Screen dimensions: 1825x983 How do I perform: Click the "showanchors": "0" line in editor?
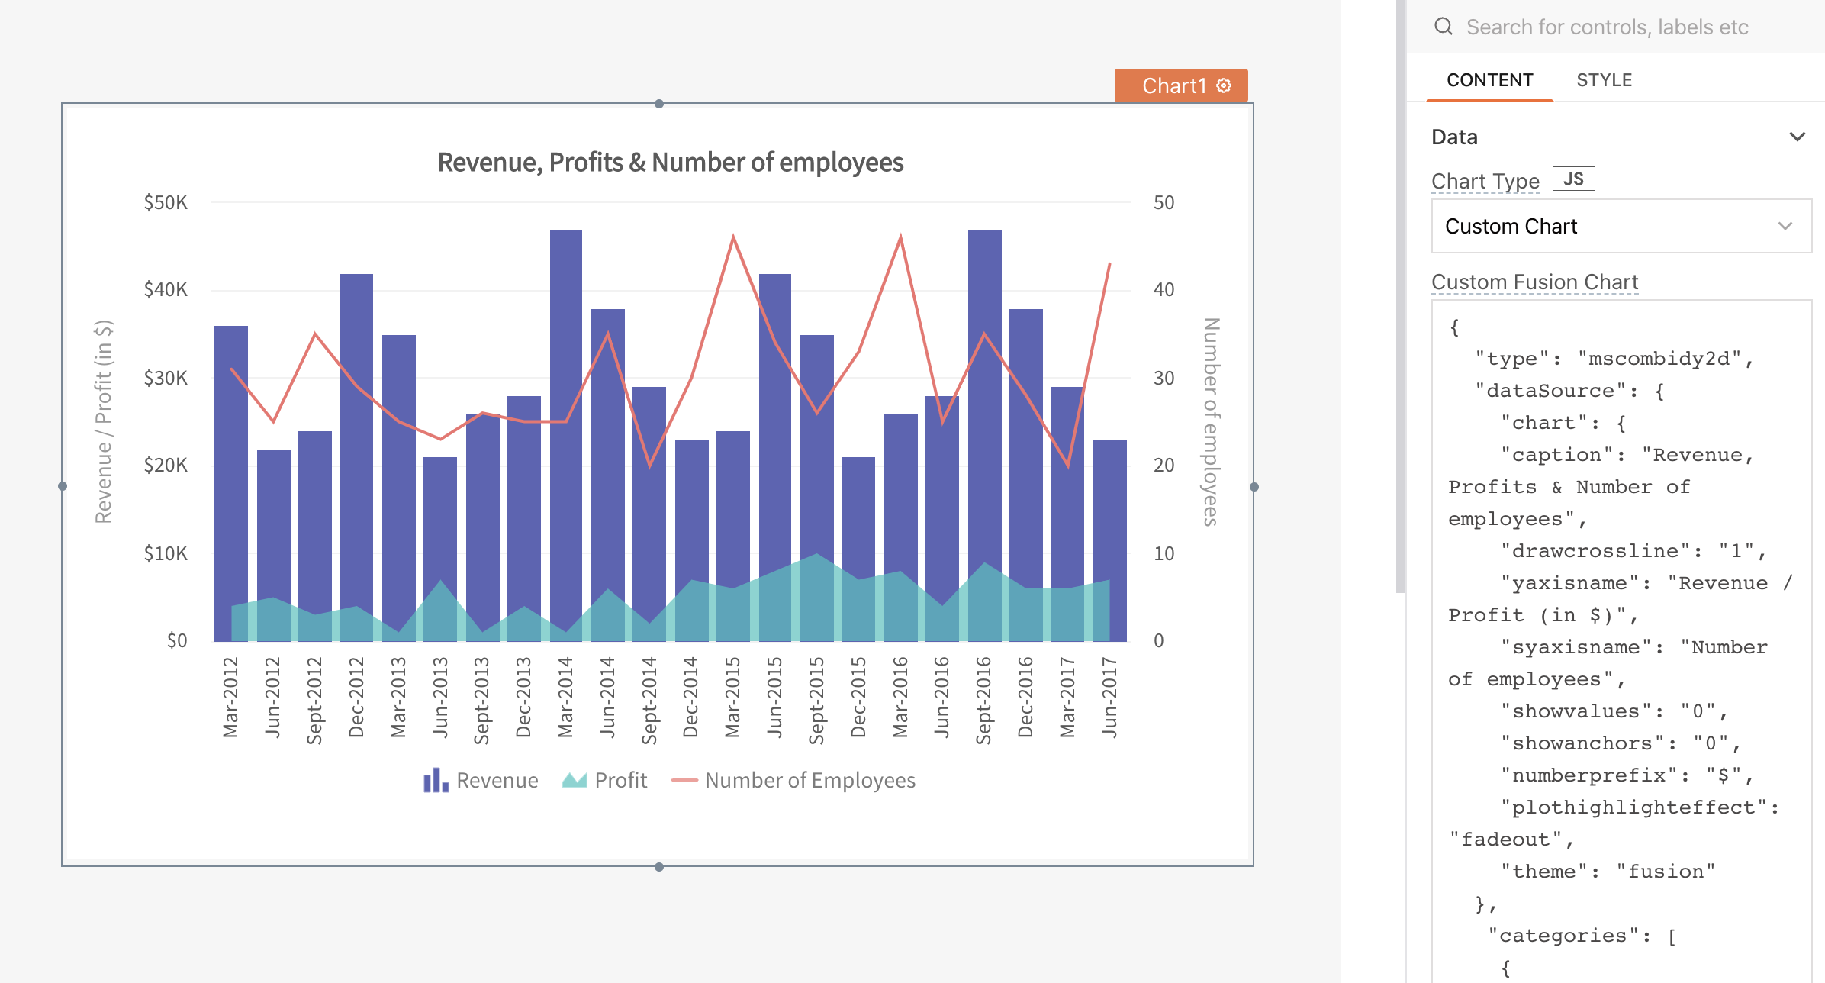(1621, 743)
